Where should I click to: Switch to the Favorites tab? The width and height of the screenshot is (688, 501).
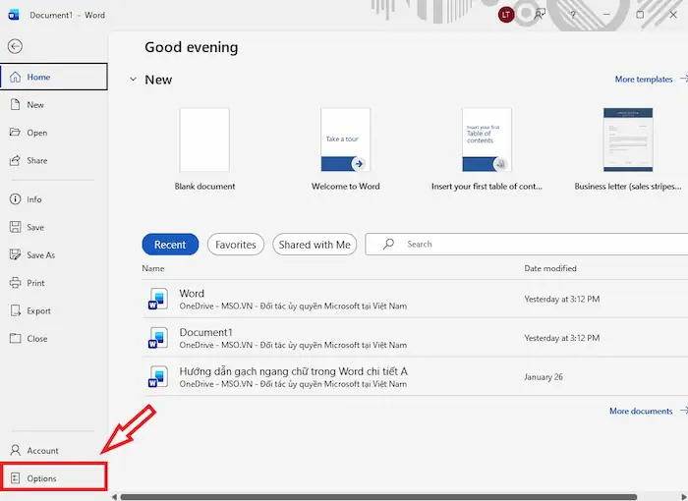click(236, 245)
